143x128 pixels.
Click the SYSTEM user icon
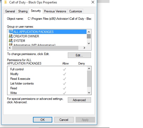(11, 41)
